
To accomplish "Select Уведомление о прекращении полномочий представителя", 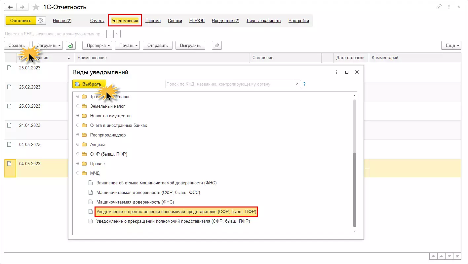I will [173, 221].
